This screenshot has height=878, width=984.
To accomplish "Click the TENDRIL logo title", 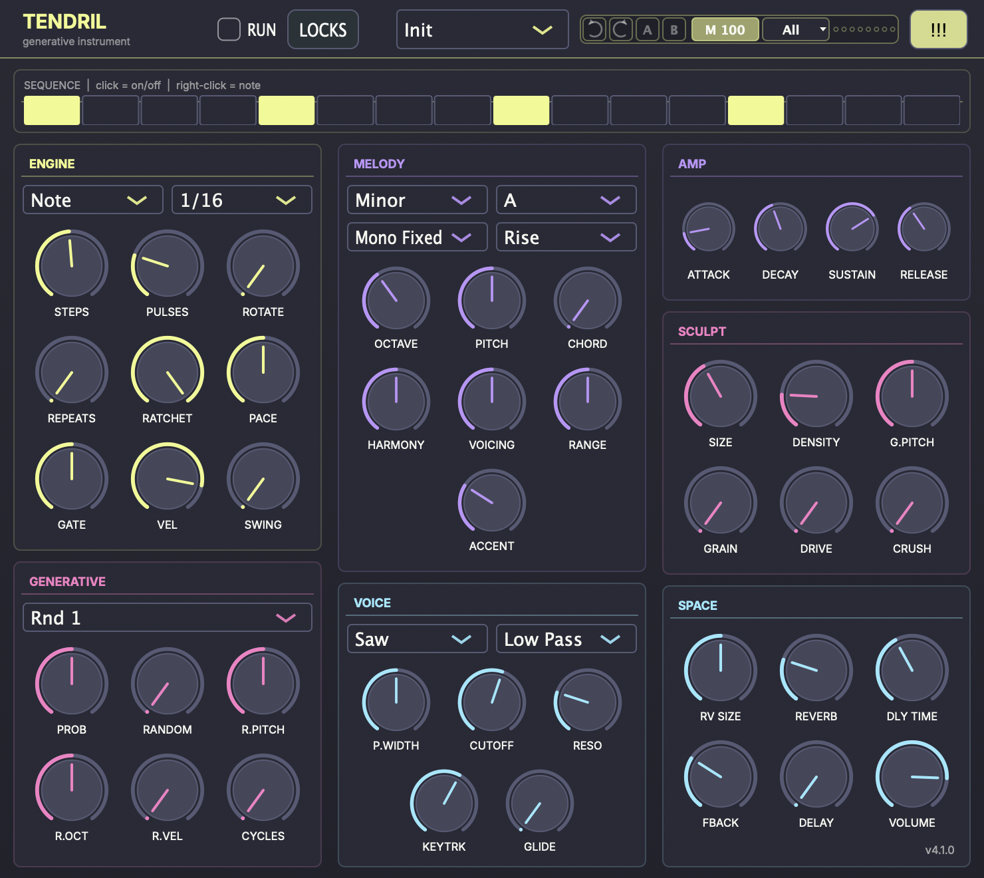I will pyautogui.click(x=64, y=21).
